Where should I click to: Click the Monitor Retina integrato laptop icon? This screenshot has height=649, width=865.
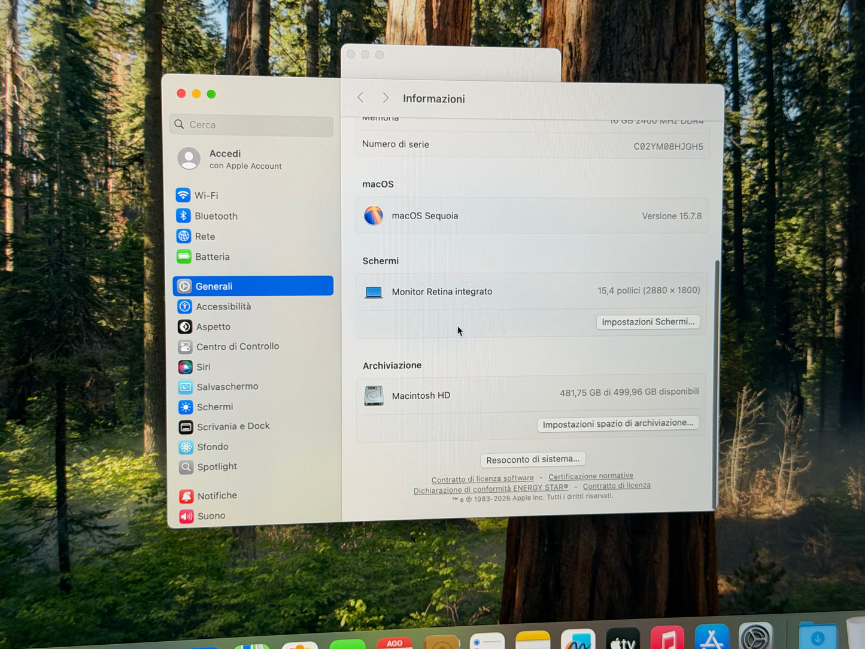(374, 292)
